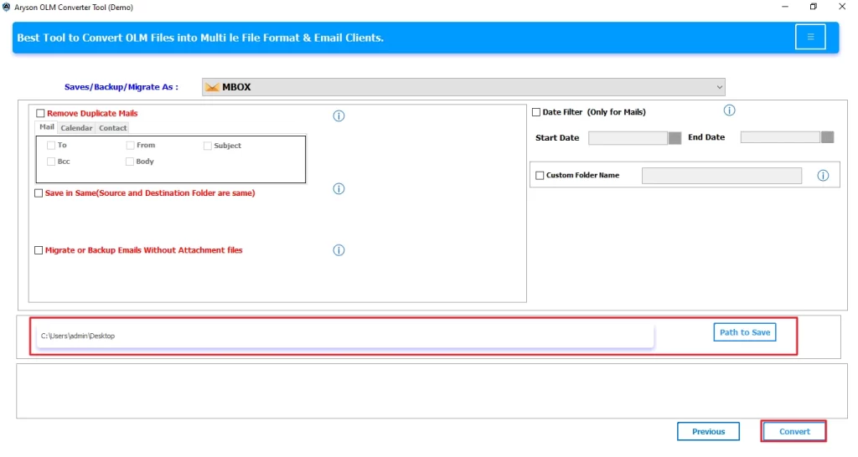Click the Custom Folder Name text field

tap(721, 176)
